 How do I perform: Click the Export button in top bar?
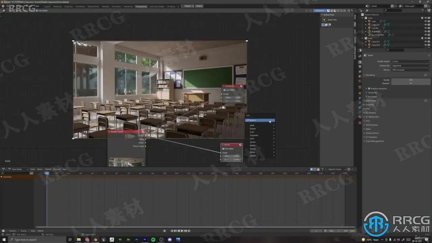point(187,6)
